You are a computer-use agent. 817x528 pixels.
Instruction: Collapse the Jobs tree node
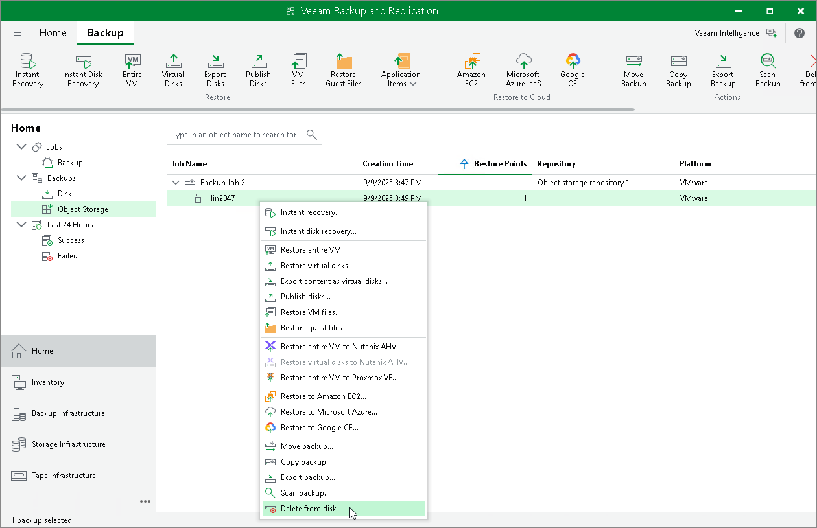point(21,147)
